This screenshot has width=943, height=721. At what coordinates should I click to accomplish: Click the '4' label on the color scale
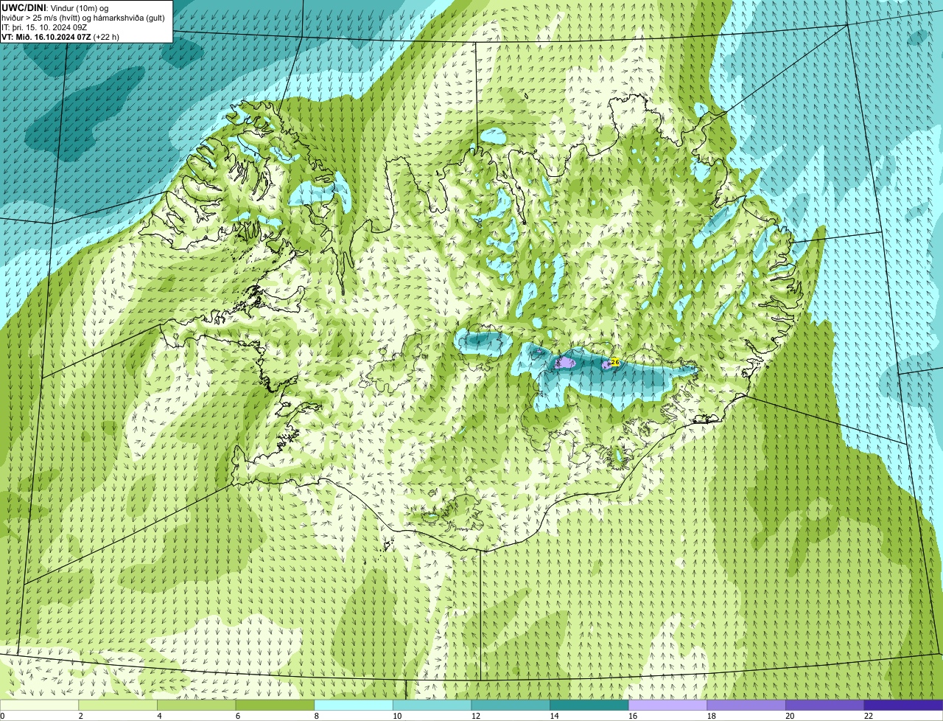pyautogui.click(x=159, y=716)
